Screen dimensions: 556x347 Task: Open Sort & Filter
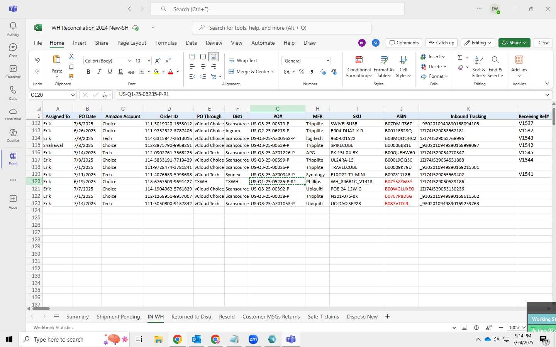tap(479, 67)
